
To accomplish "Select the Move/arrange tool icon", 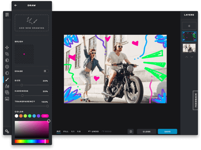I will pyautogui.click(x=7, y=48).
